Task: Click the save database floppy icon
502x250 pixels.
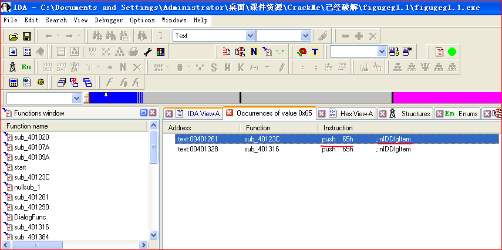Action: click(x=27, y=36)
